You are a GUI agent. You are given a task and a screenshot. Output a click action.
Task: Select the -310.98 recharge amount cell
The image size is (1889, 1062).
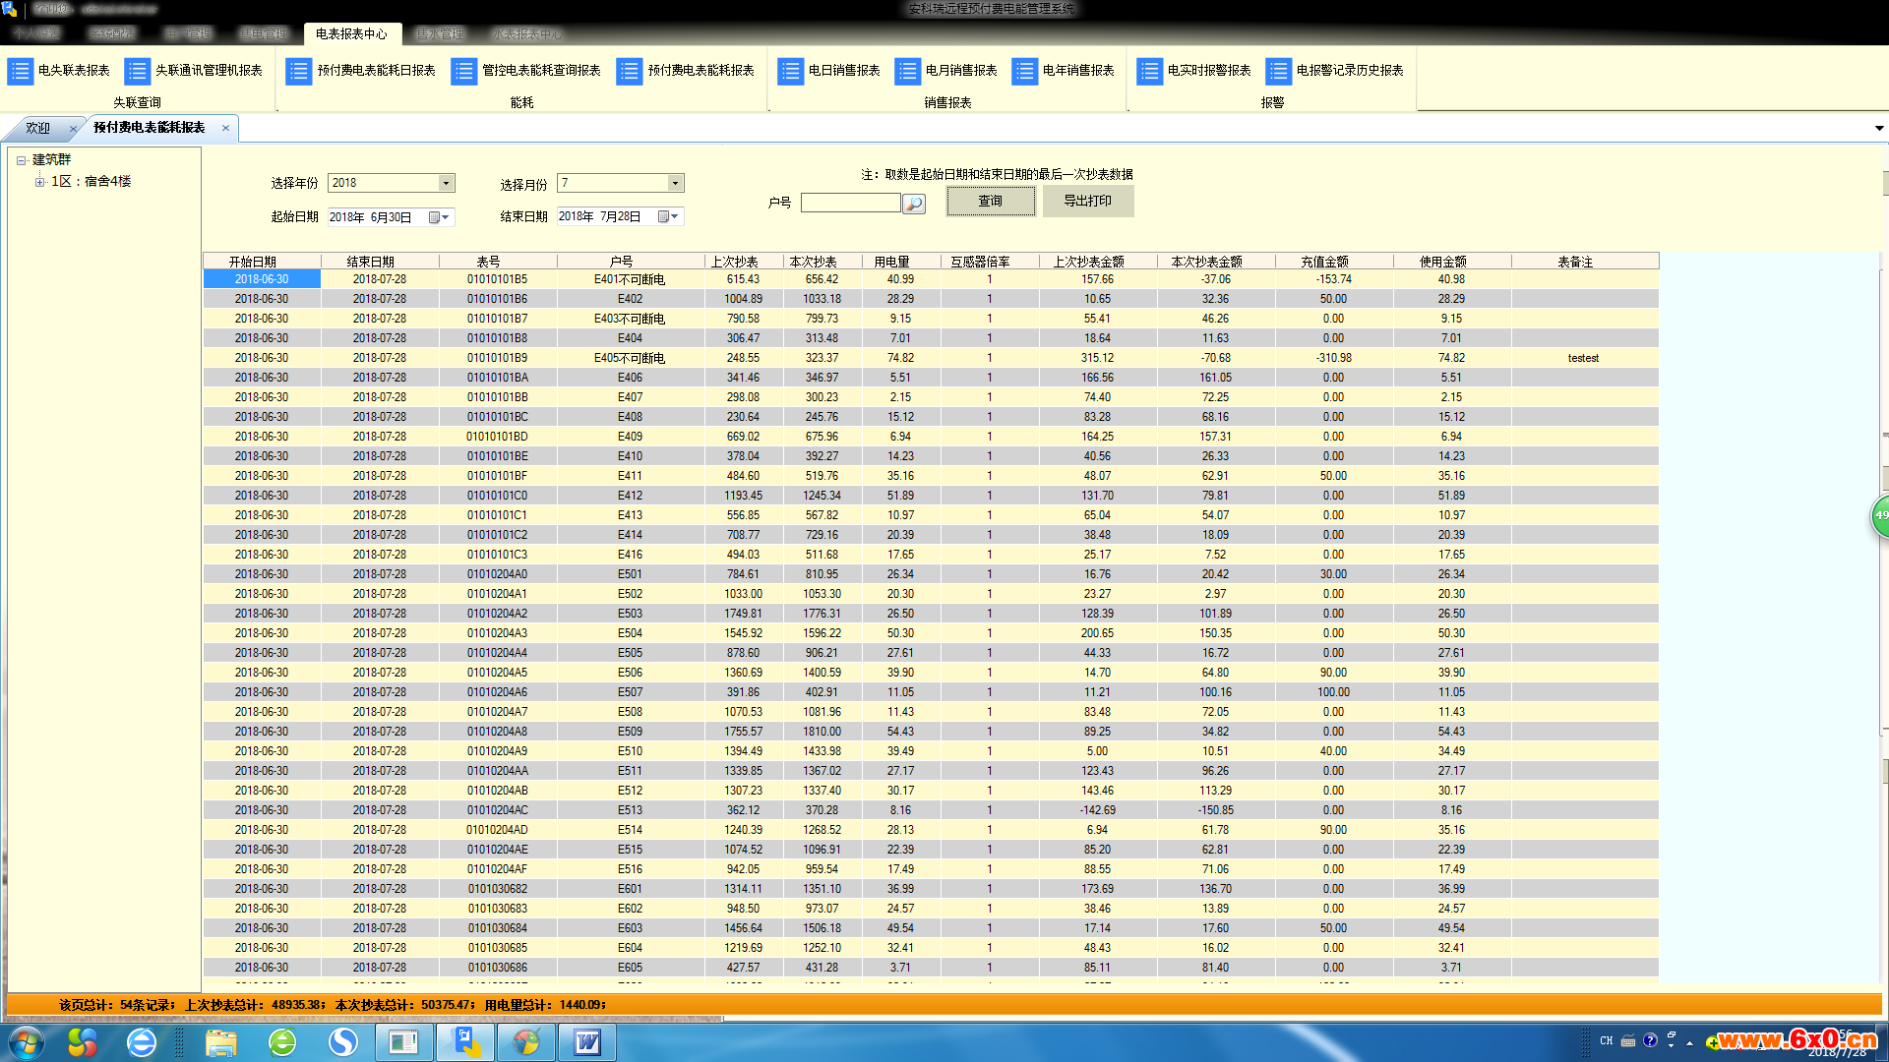[1334, 358]
